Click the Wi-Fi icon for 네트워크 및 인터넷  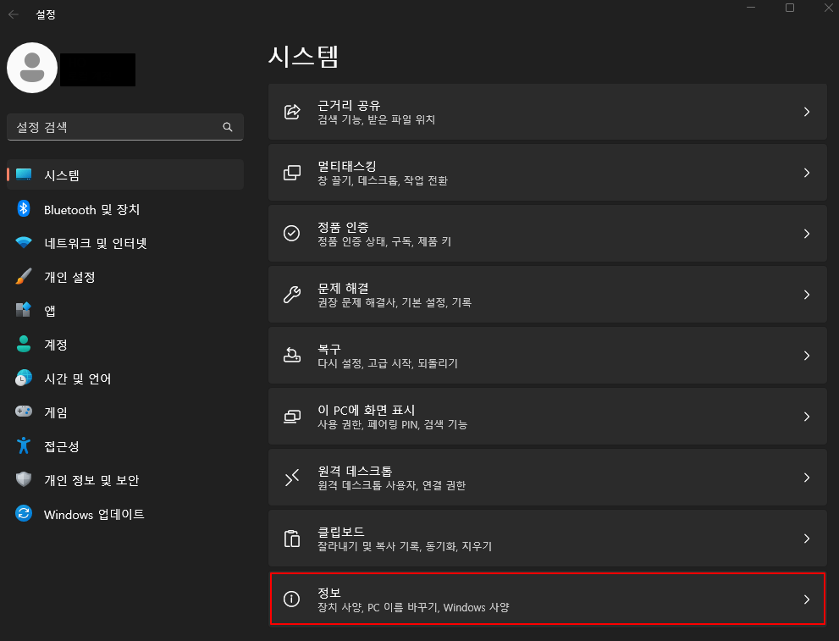24,242
